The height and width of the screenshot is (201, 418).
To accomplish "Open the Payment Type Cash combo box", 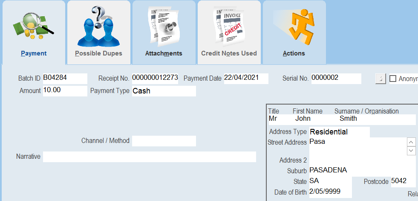I will (x=164, y=91).
